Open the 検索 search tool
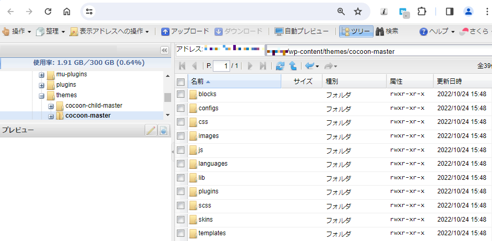The image size is (492, 241). 387,31
